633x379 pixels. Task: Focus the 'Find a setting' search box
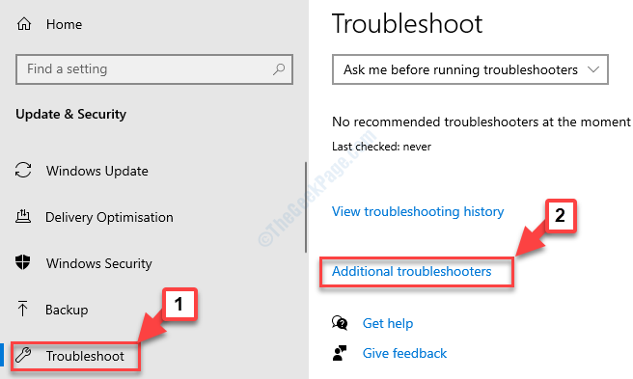pyautogui.click(x=154, y=69)
